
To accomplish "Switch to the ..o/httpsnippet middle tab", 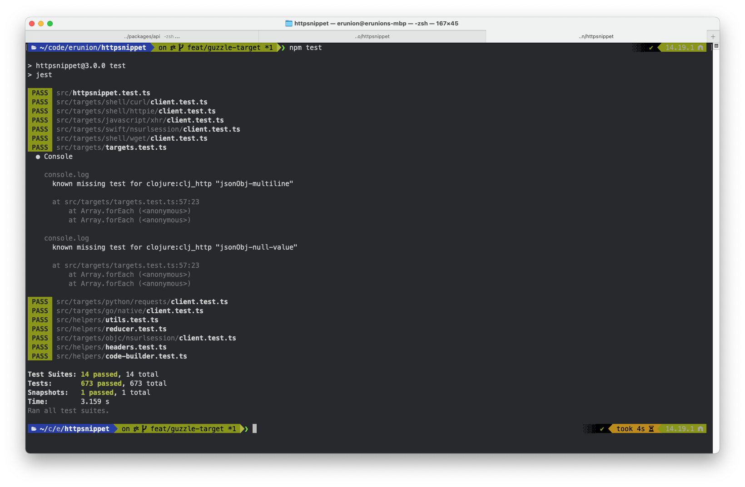I will 372,36.
